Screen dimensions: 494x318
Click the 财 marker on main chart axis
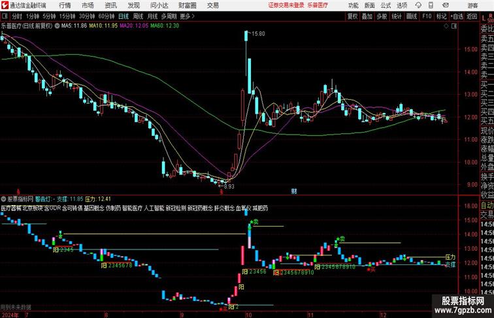pos(294,191)
